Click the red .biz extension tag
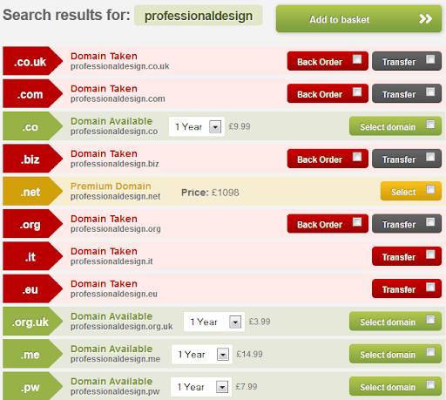Screen dimensions: 446x400 point(32,159)
